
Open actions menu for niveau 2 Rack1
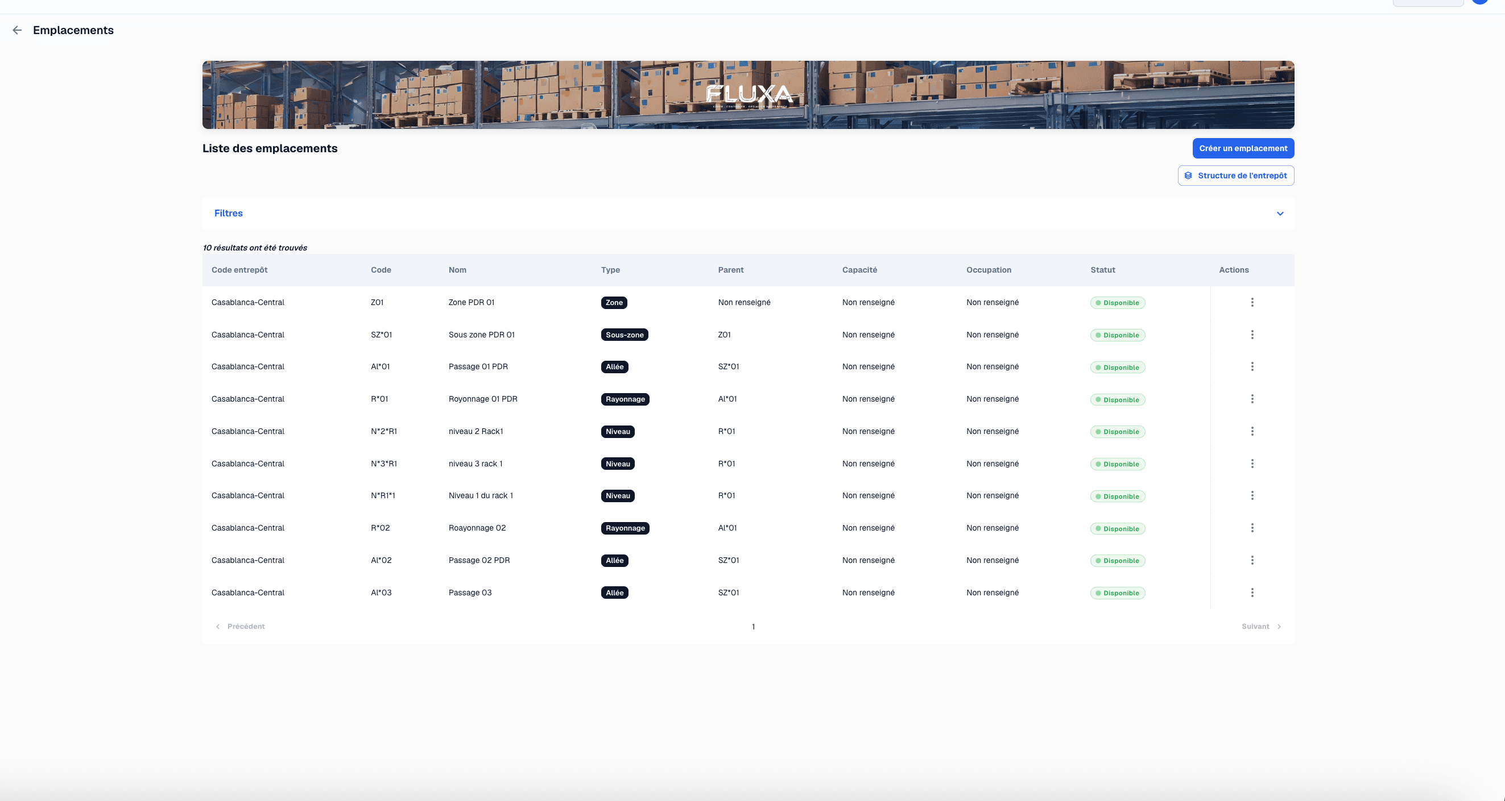point(1252,431)
